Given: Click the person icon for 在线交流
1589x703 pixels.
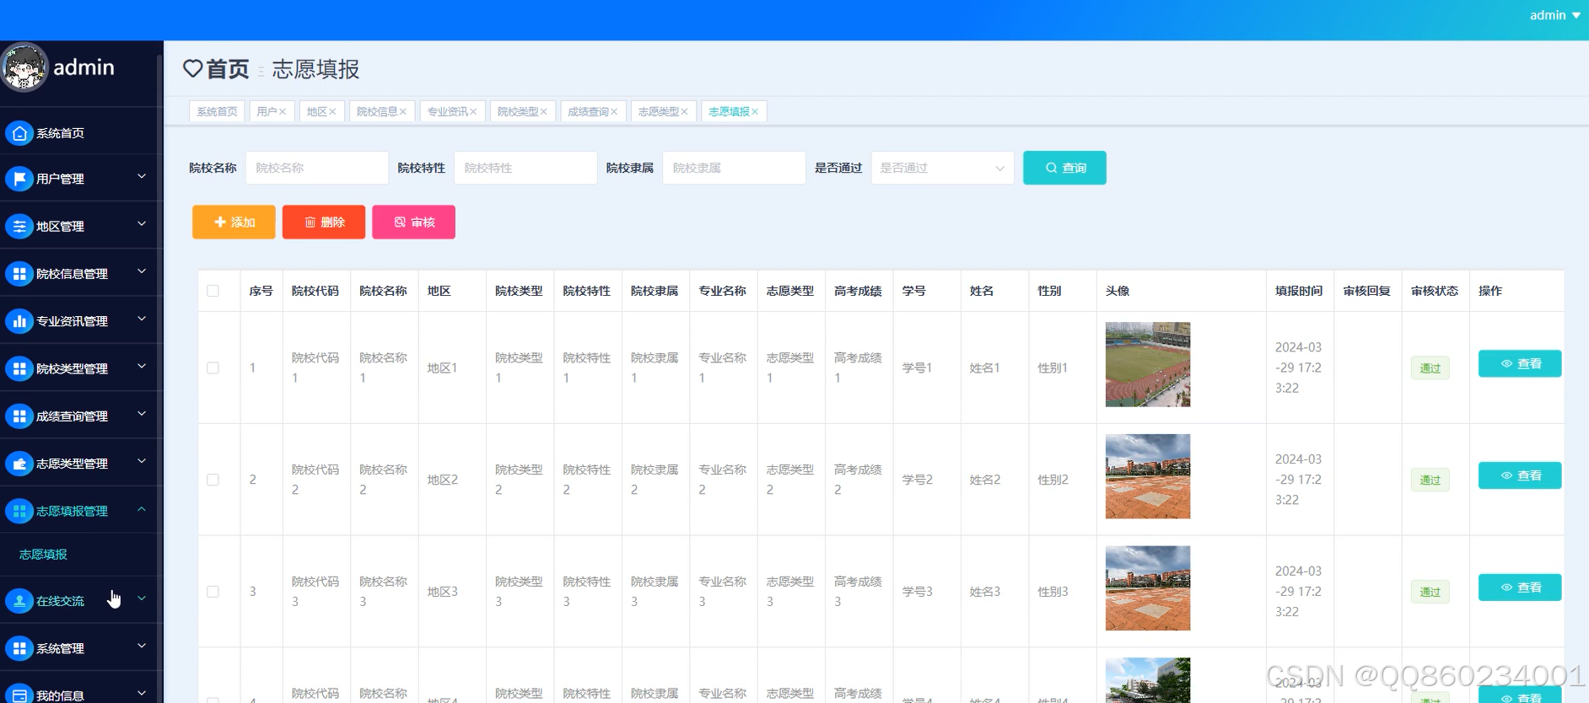Looking at the screenshot, I should click(19, 601).
